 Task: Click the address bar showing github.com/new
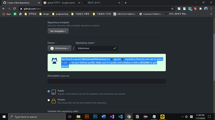click(97, 9)
